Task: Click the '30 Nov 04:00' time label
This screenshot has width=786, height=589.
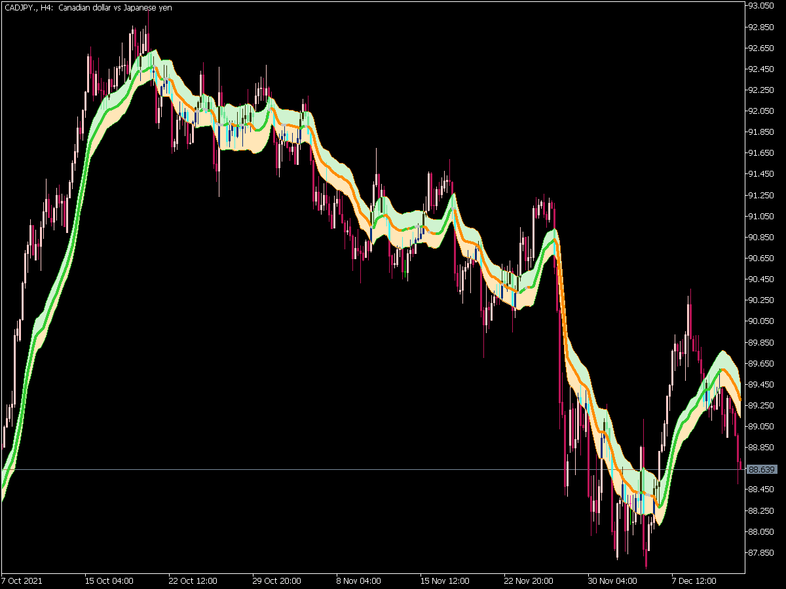Action: (613, 580)
